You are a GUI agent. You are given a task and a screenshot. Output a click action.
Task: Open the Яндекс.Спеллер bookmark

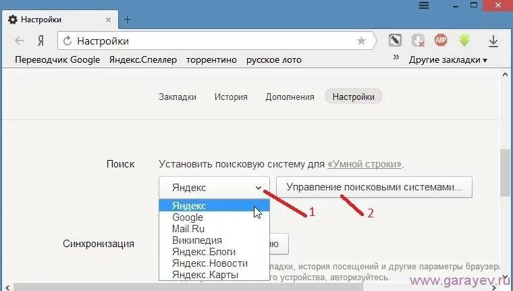(143, 60)
